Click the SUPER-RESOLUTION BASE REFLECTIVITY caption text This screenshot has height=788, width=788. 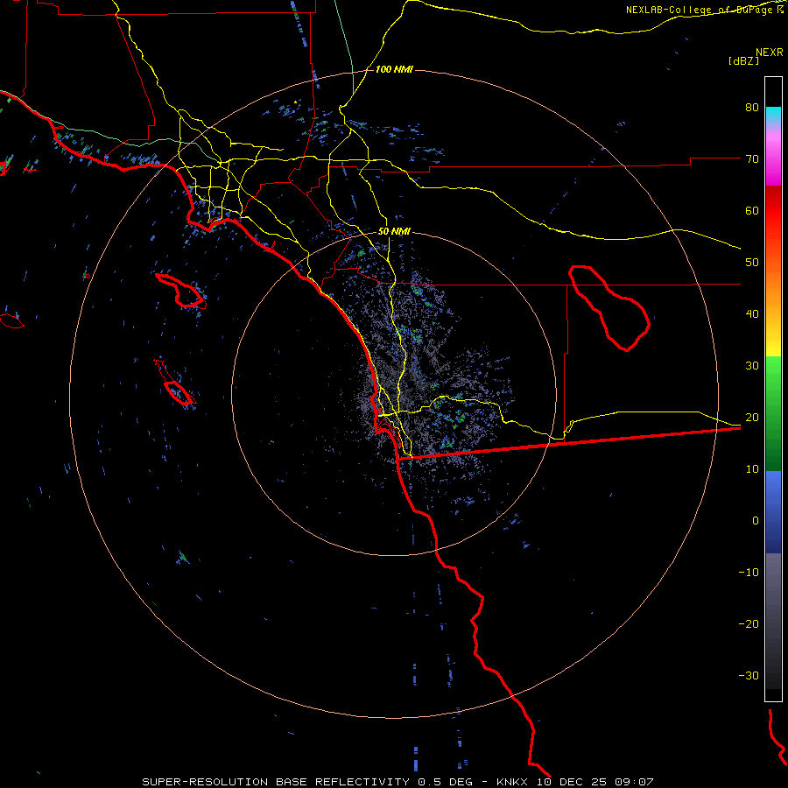click(276, 782)
